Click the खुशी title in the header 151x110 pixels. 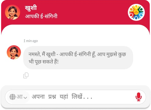pyautogui.click(x=31, y=8)
